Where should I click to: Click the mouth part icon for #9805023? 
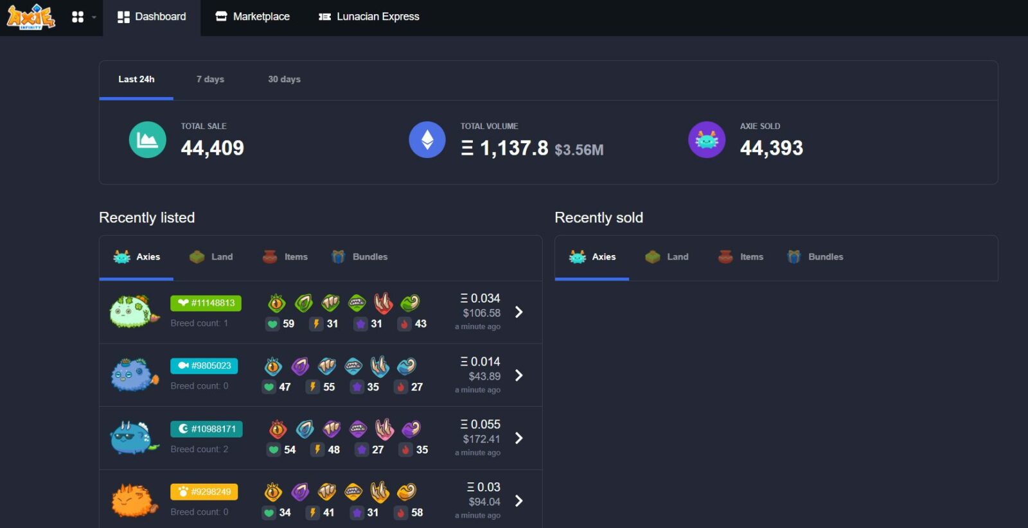tap(353, 366)
